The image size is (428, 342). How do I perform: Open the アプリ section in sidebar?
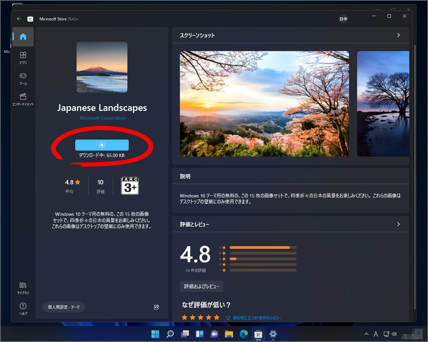tap(23, 58)
